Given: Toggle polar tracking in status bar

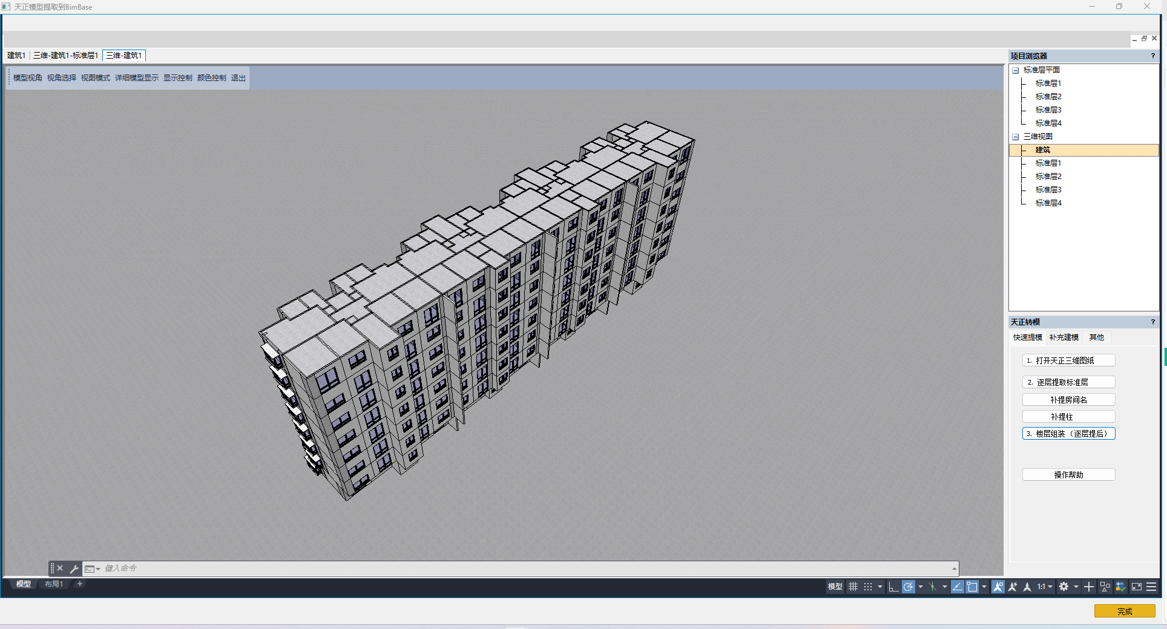Looking at the screenshot, I should 908,587.
